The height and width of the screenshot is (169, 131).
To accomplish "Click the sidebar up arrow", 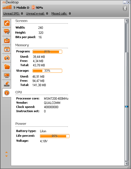I will click(x=6, y=152).
